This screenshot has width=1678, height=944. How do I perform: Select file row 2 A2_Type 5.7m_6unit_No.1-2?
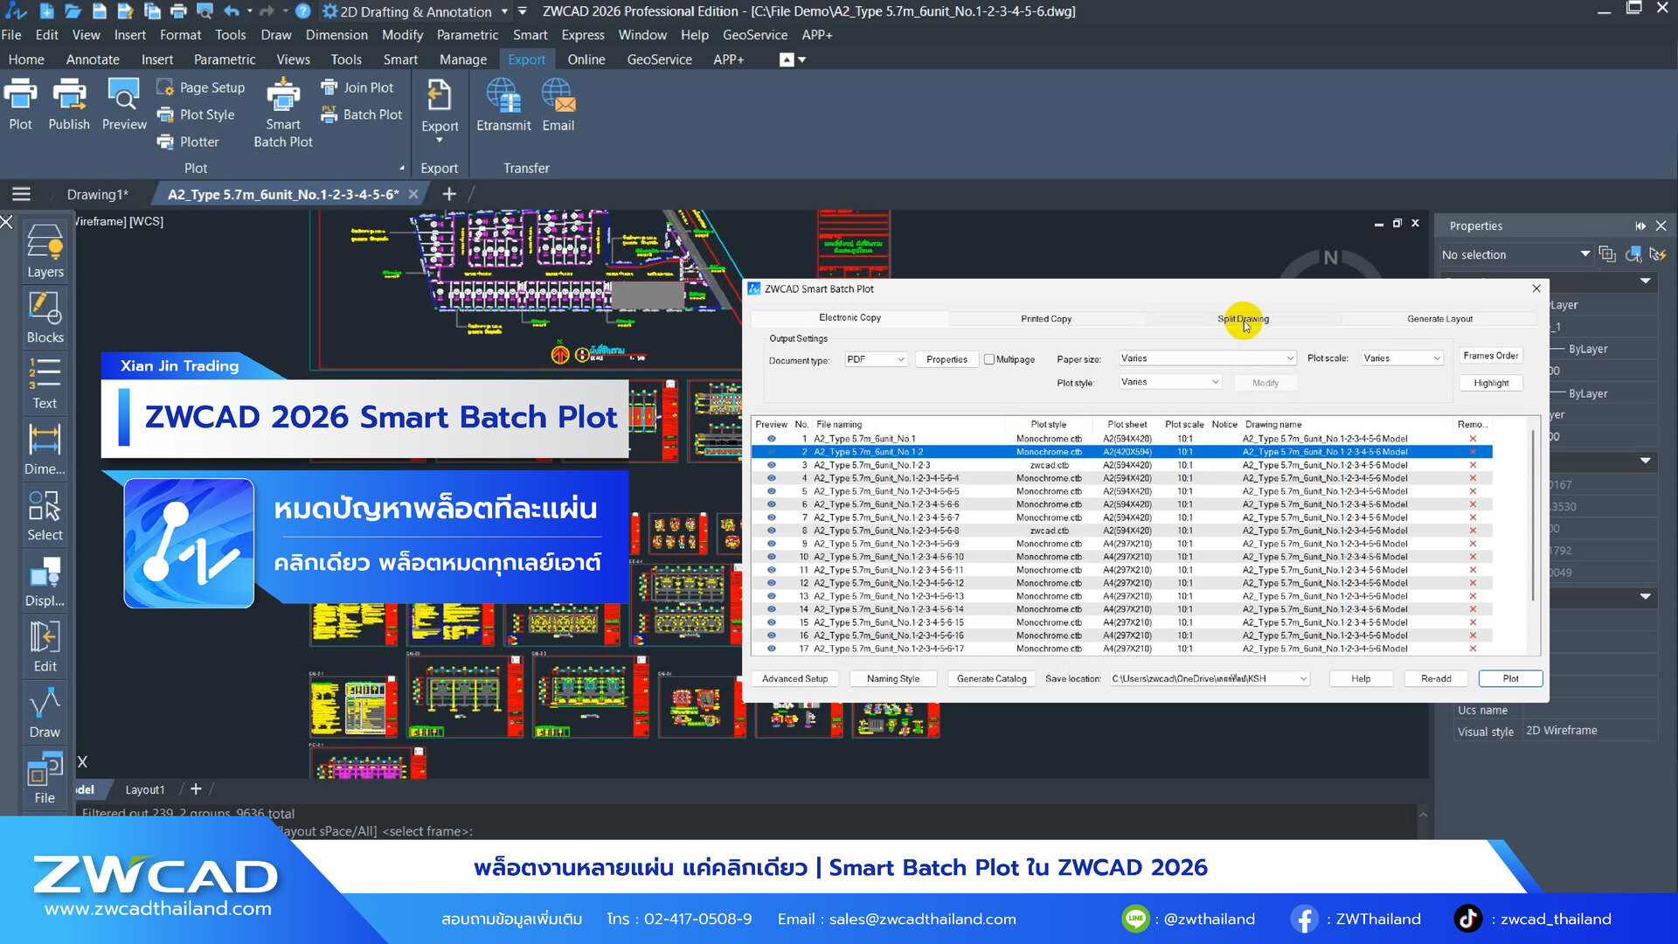(1121, 452)
